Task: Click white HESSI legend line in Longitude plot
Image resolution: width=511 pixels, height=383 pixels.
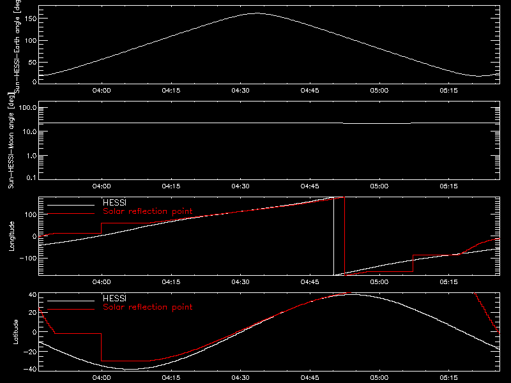Action: 71,205
